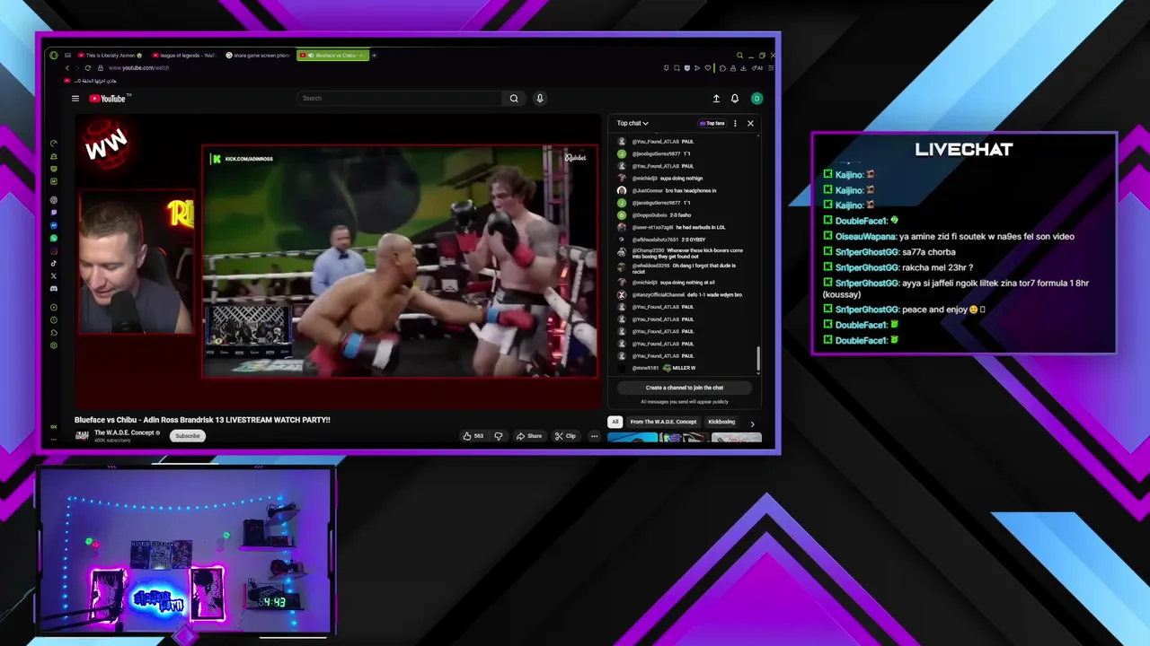Open Discord in browser sidebar
1150x646 pixels.
click(54, 289)
